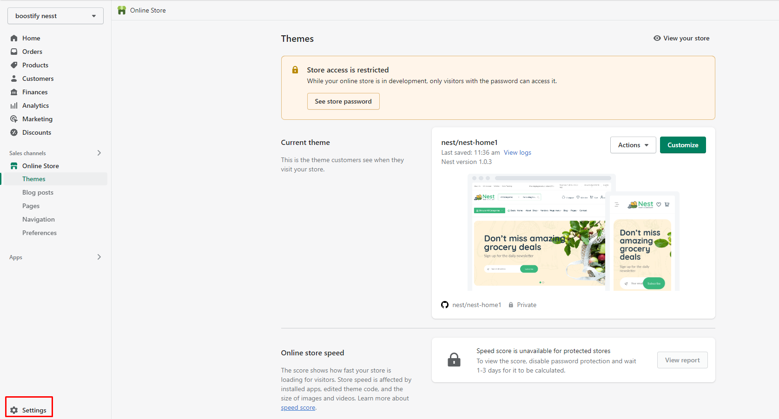Screen dimensions: 779x419
Task: Click the eye icon next to View your store
Action: pyautogui.click(x=657, y=38)
